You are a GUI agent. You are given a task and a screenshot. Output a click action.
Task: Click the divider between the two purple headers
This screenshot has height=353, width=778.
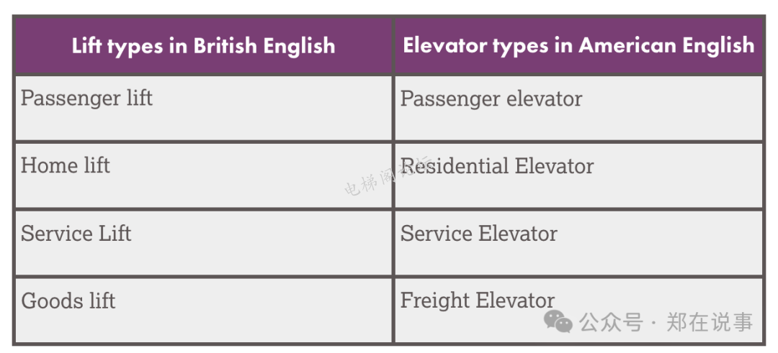393,46
